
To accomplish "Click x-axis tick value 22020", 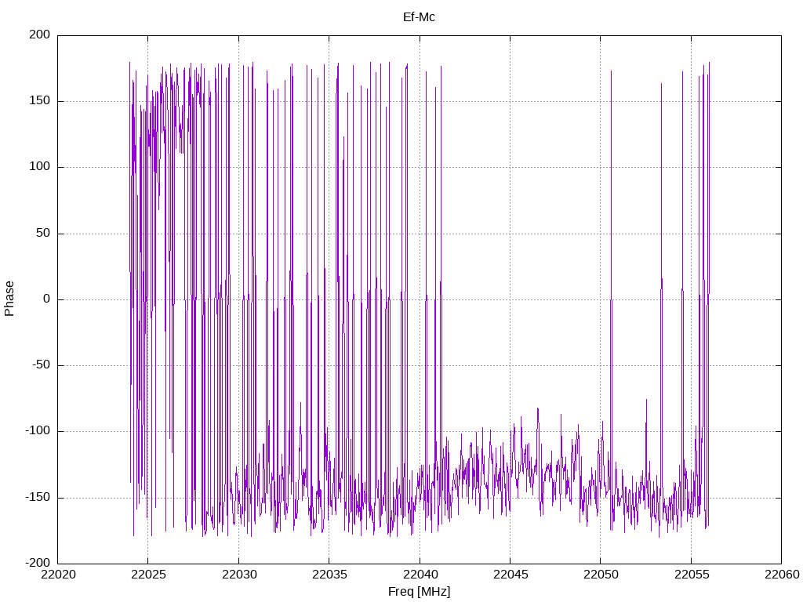I will point(58,575).
